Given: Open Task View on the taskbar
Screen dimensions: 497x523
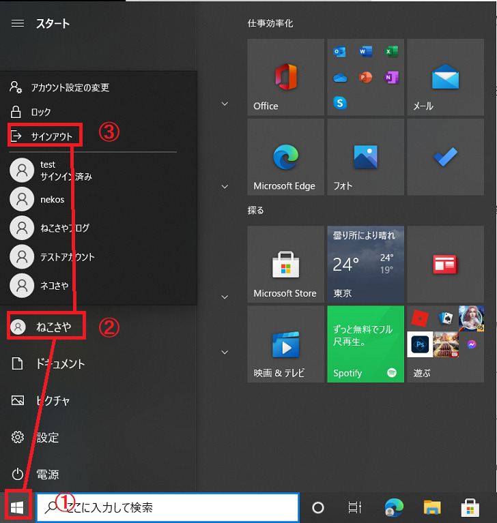Looking at the screenshot, I should pos(355,507).
